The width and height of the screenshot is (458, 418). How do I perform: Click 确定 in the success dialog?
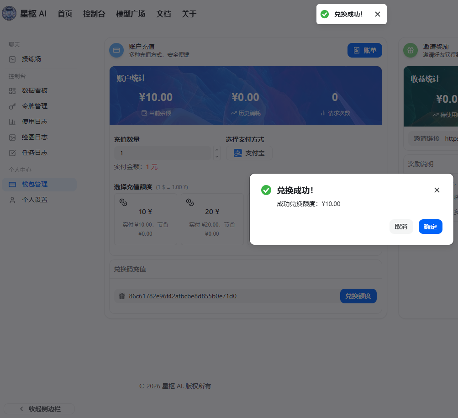pos(430,227)
